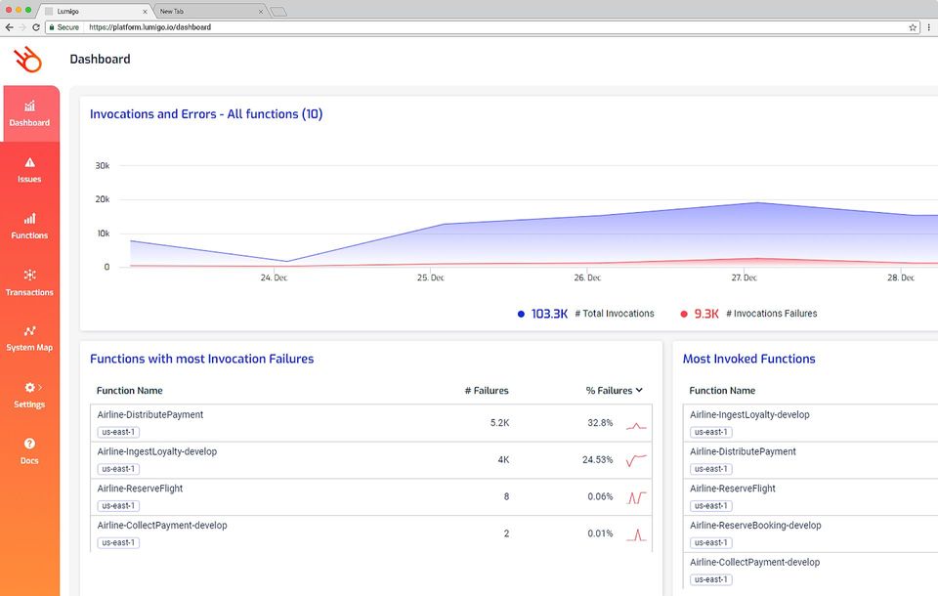The width and height of the screenshot is (938, 596).
Task: Open Airline-IngestLoyalty-develop in failures table
Action: [x=156, y=451]
